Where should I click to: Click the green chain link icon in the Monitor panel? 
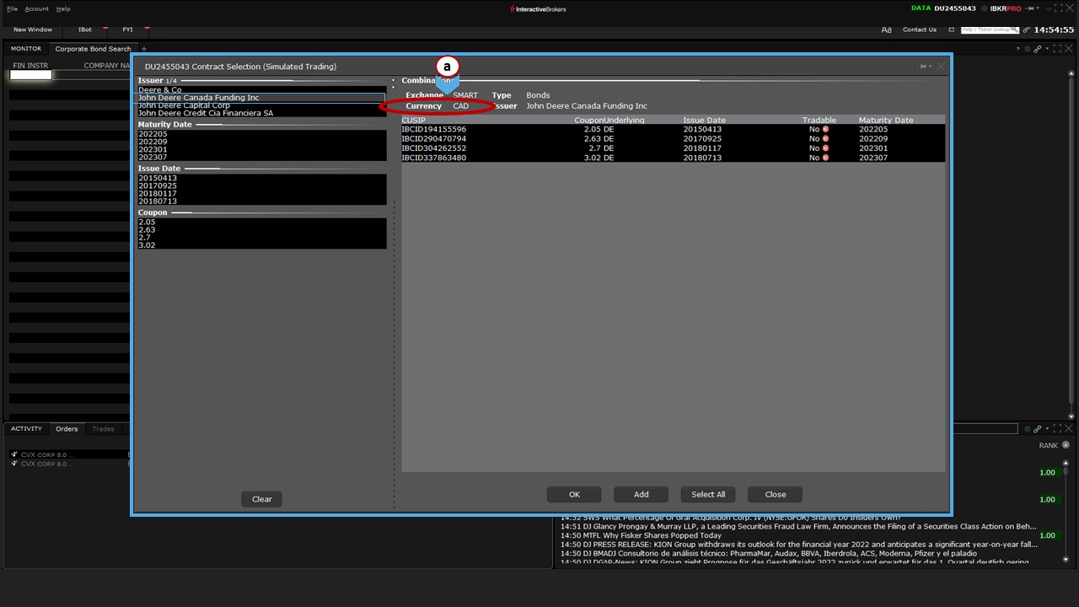[x=1038, y=49]
